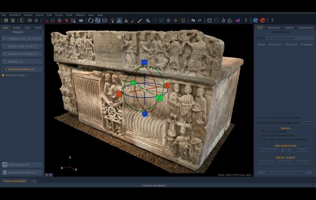316x200 pixels.
Task: Click the red Sketchfab cube icon
Action: pos(262,21)
